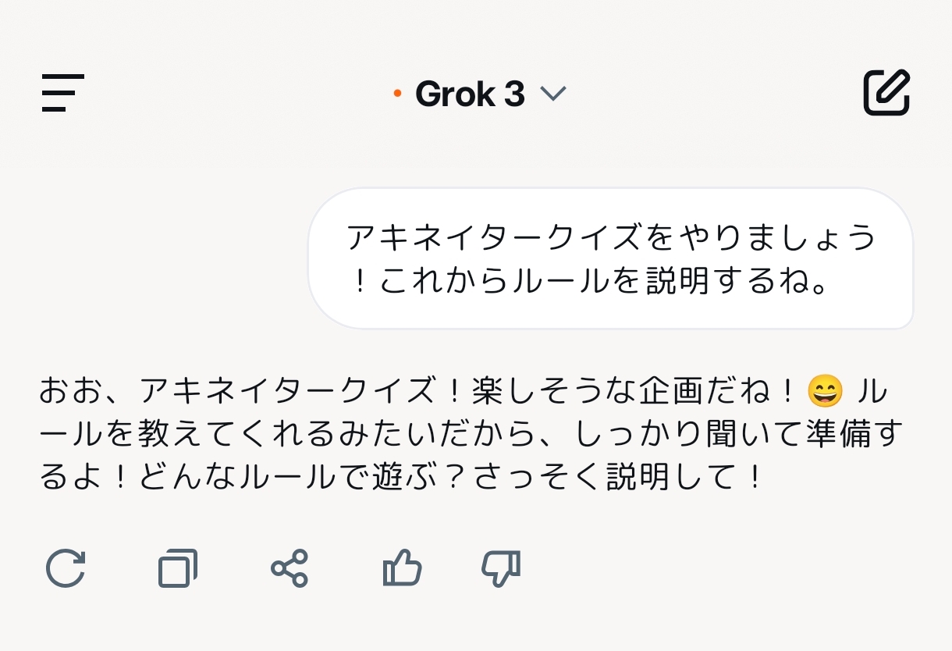952x651 pixels.
Task: Click the text 'これからルールを説明するね。'
Action: [x=604, y=281]
